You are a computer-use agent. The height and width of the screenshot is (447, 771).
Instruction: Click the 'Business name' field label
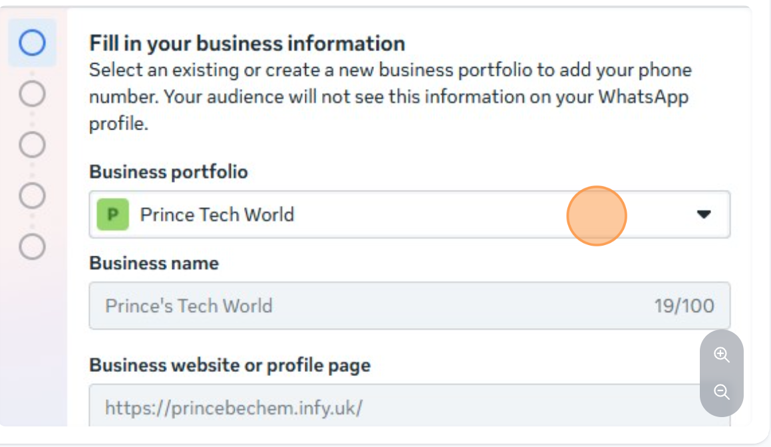click(154, 263)
